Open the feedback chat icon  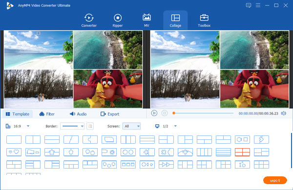[x=249, y=5]
